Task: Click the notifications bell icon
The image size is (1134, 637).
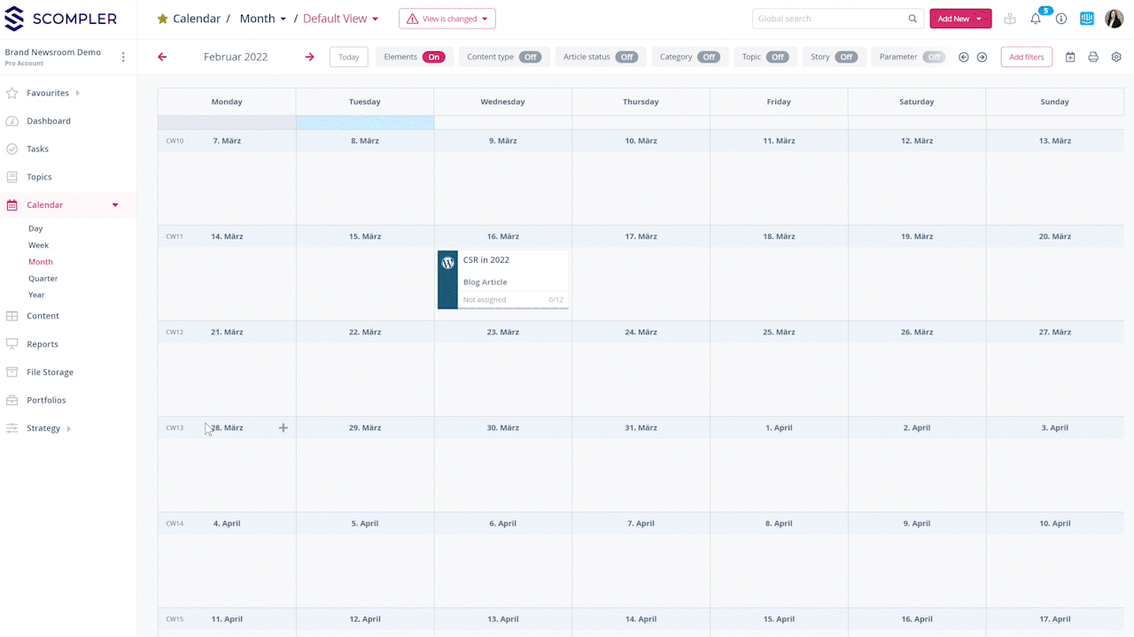Action: [1035, 19]
